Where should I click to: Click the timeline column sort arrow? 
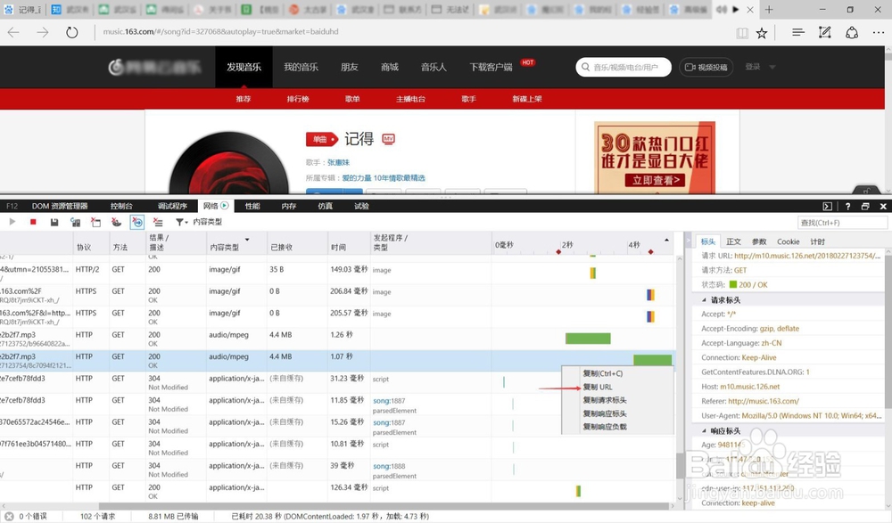666,240
